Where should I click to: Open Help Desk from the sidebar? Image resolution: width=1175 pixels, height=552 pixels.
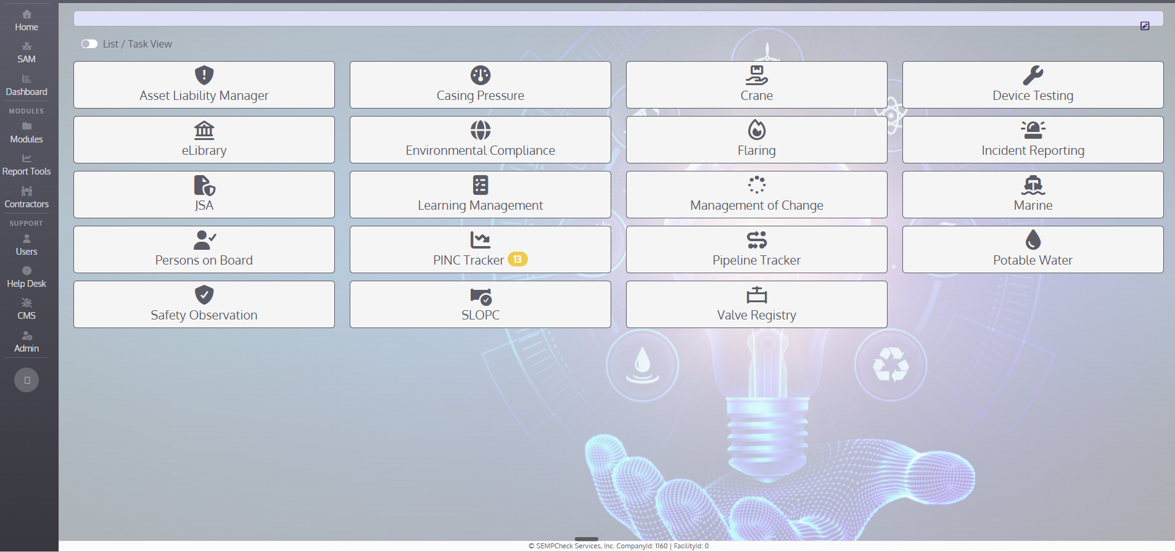[27, 278]
